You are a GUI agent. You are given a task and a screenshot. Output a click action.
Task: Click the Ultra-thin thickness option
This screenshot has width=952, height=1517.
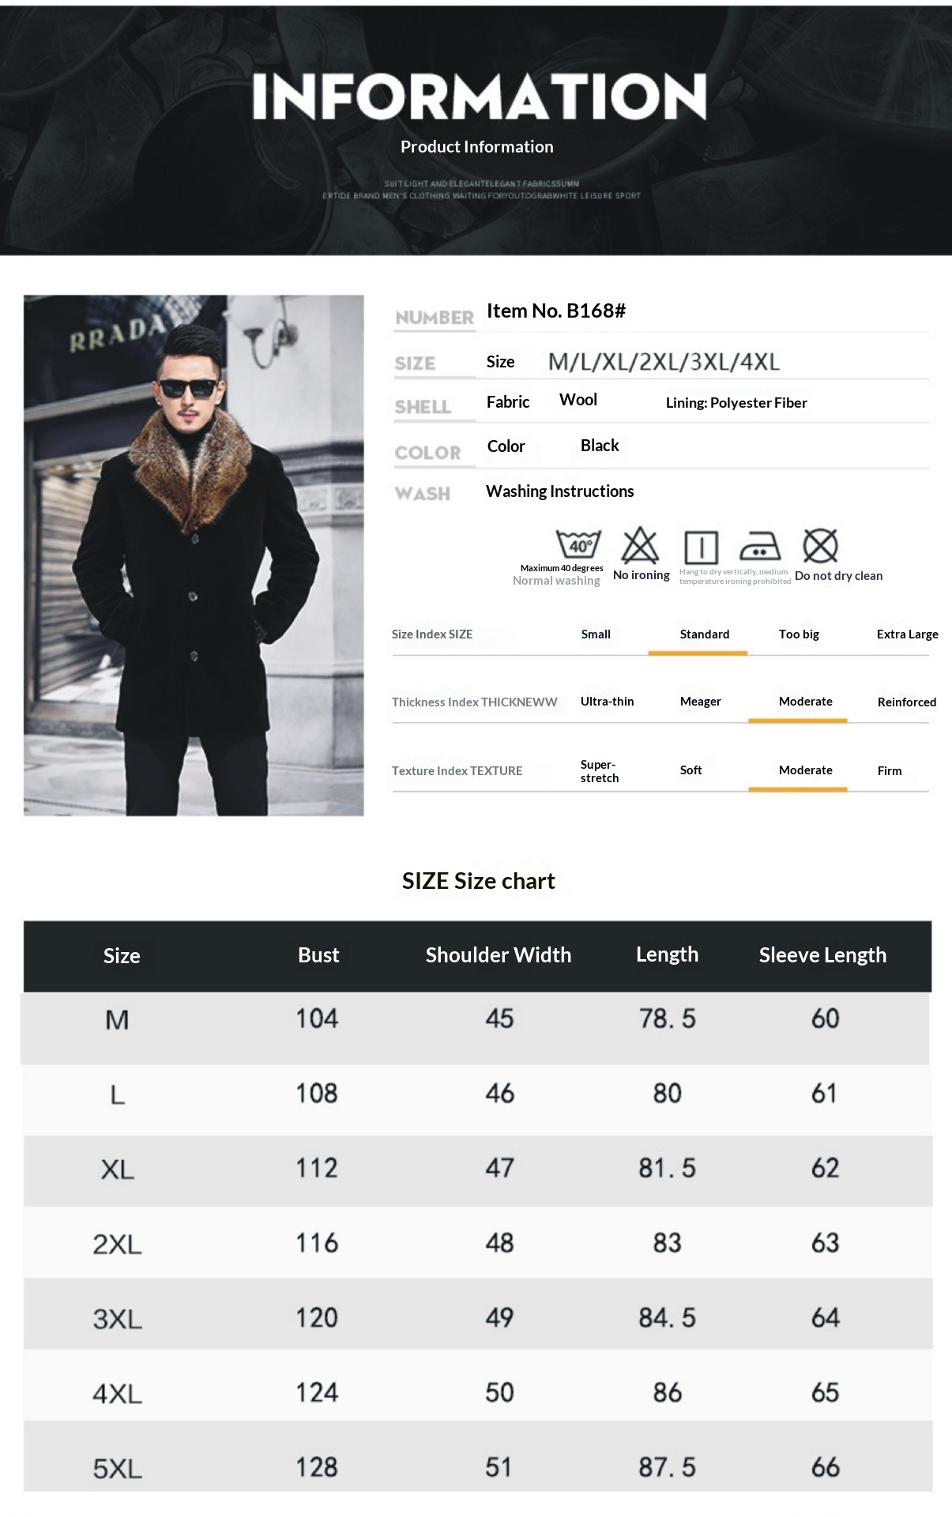pyautogui.click(x=607, y=702)
